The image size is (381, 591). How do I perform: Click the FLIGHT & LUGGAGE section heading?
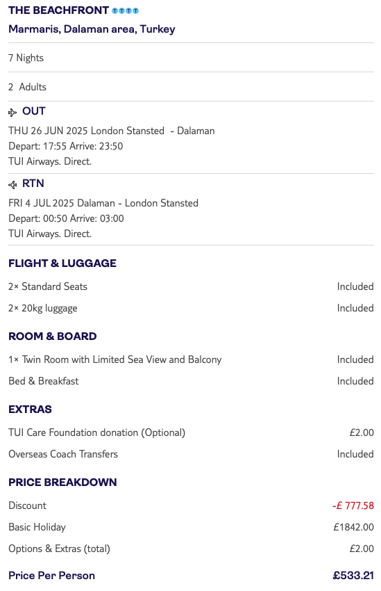(62, 263)
